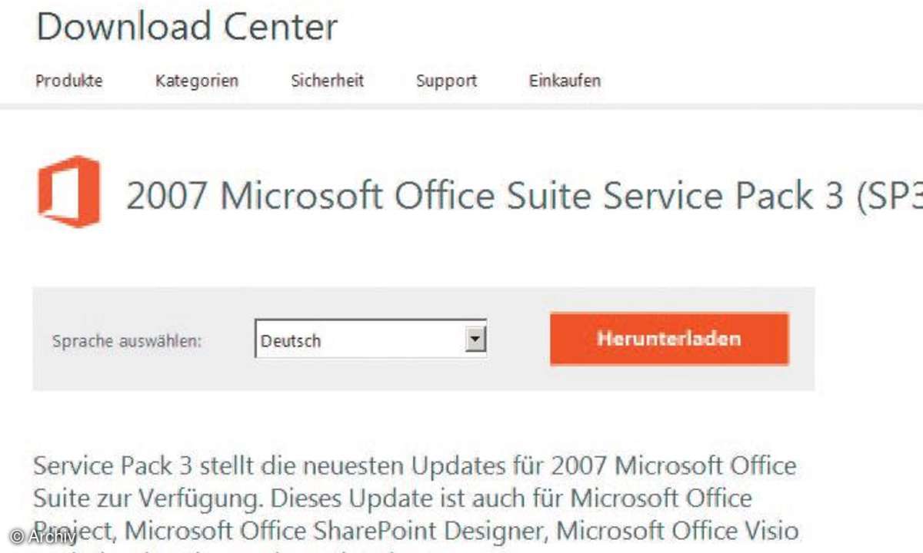Click the 'Microsoft Office Visio' text
This screenshot has width=923, height=553.
(678, 530)
